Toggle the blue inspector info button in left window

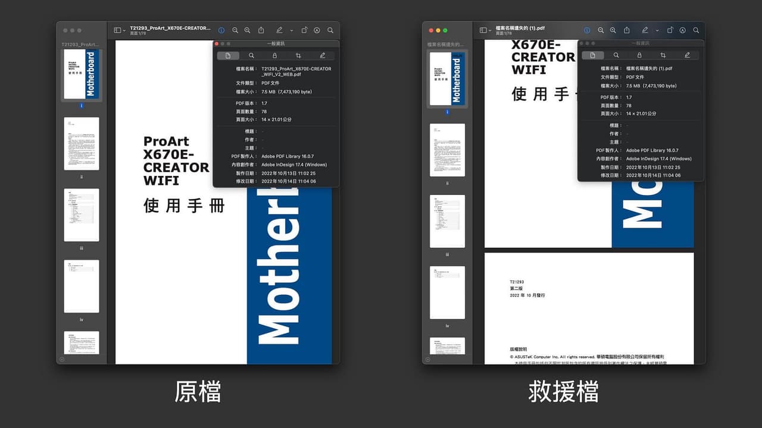pyautogui.click(x=221, y=30)
